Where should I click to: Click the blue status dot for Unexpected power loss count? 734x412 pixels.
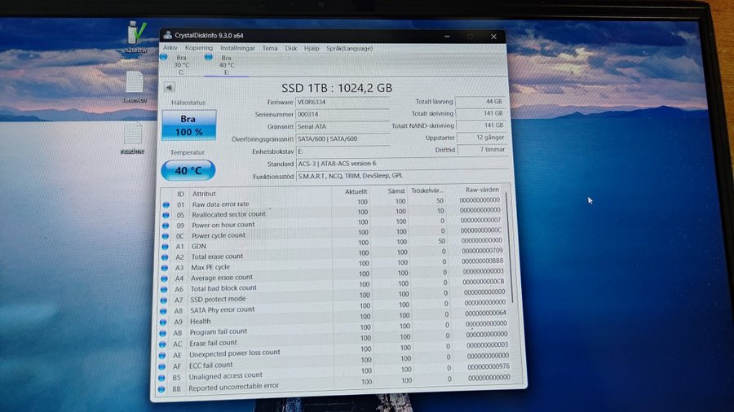tap(162, 356)
